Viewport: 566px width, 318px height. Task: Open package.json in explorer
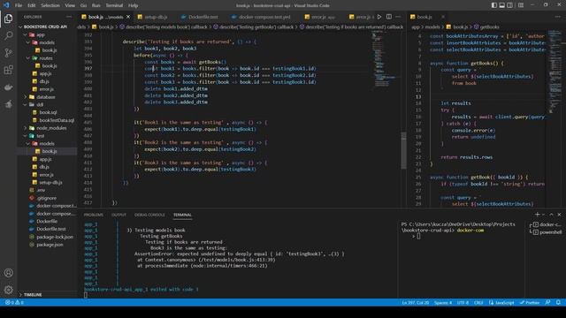point(50,245)
